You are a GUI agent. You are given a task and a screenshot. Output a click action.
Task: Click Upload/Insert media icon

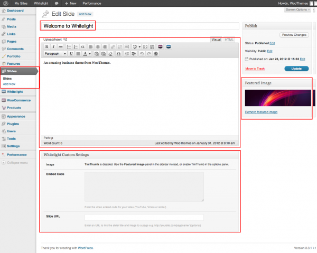65,40
